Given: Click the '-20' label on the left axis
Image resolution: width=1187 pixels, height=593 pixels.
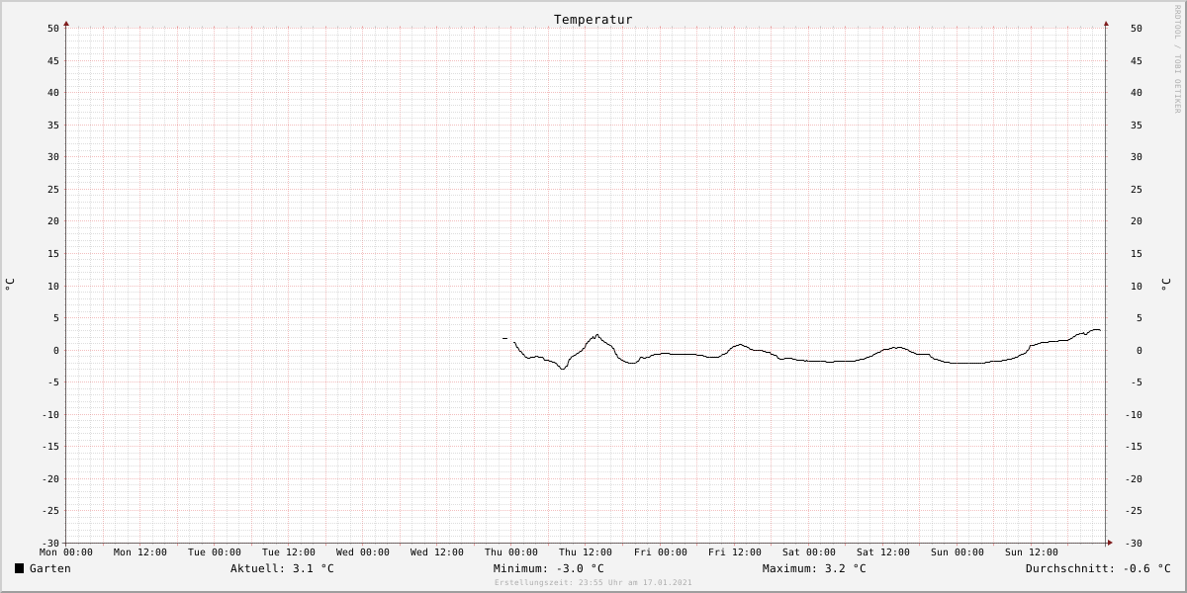Looking at the screenshot, I should (50, 478).
